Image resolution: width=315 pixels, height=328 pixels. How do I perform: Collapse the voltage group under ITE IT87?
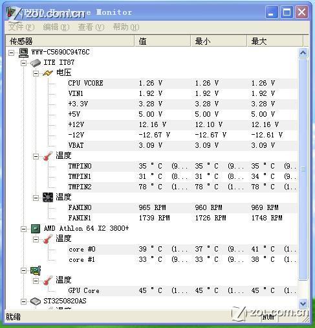point(36,73)
